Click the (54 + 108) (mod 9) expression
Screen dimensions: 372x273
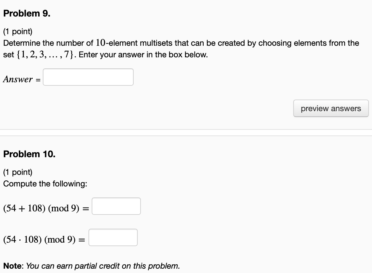40,208
